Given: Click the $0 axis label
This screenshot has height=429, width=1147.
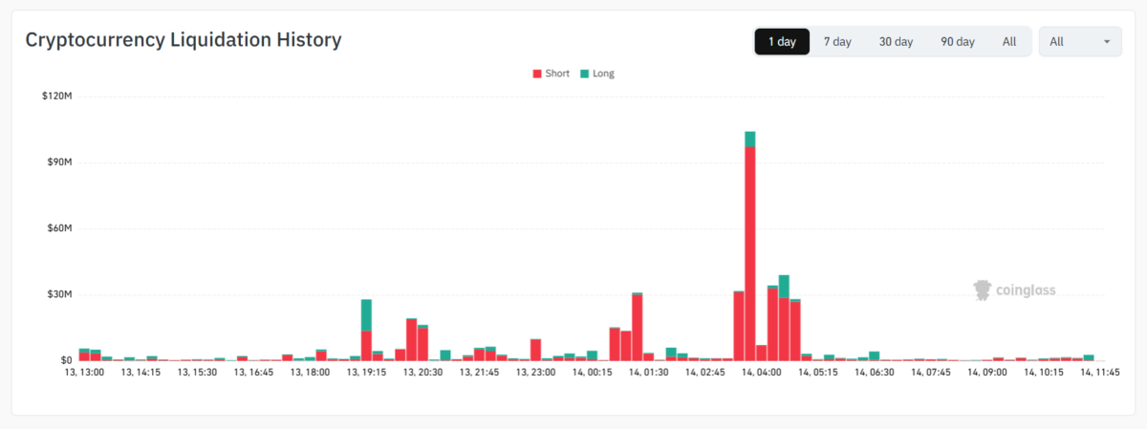Looking at the screenshot, I should (67, 360).
